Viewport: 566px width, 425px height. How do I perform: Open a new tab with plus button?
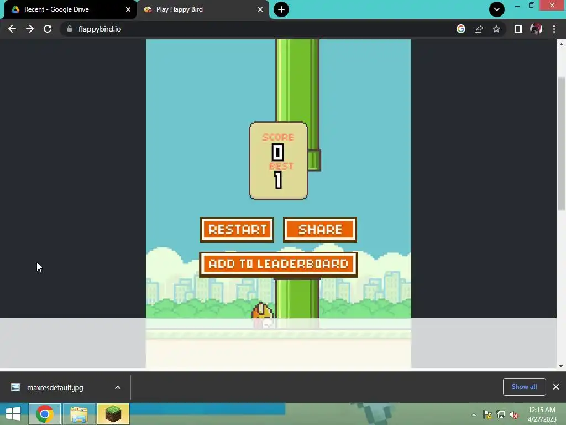[281, 9]
